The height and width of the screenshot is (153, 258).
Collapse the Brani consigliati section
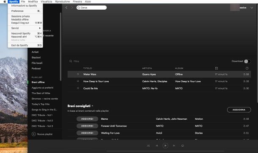point(93,106)
